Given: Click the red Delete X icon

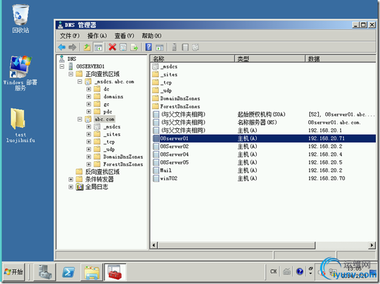Looking at the screenshot, I should (112, 47).
